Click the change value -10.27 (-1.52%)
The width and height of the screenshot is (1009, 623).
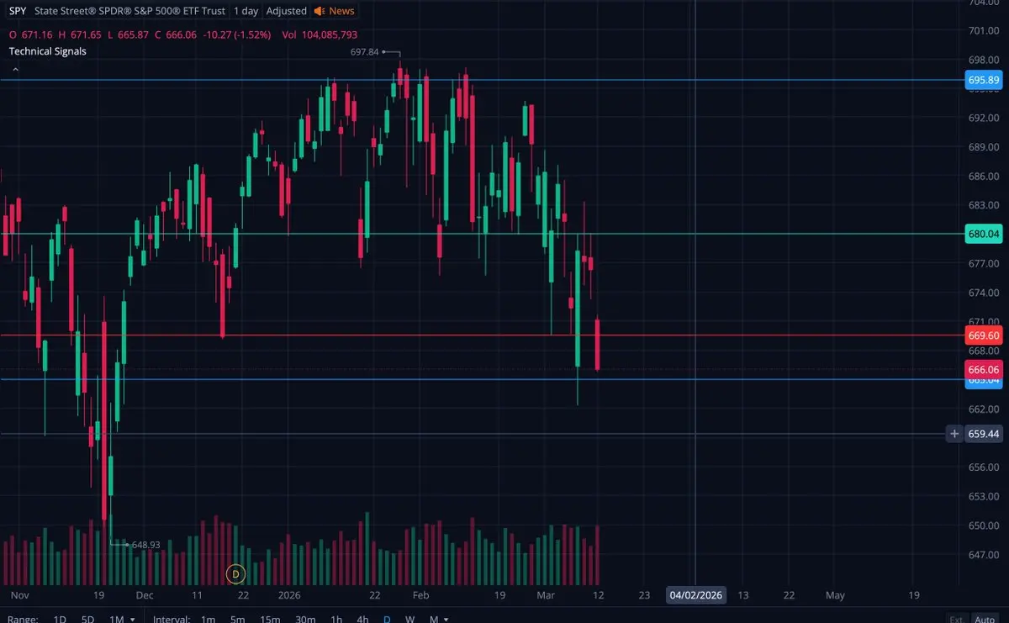click(239, 34)
